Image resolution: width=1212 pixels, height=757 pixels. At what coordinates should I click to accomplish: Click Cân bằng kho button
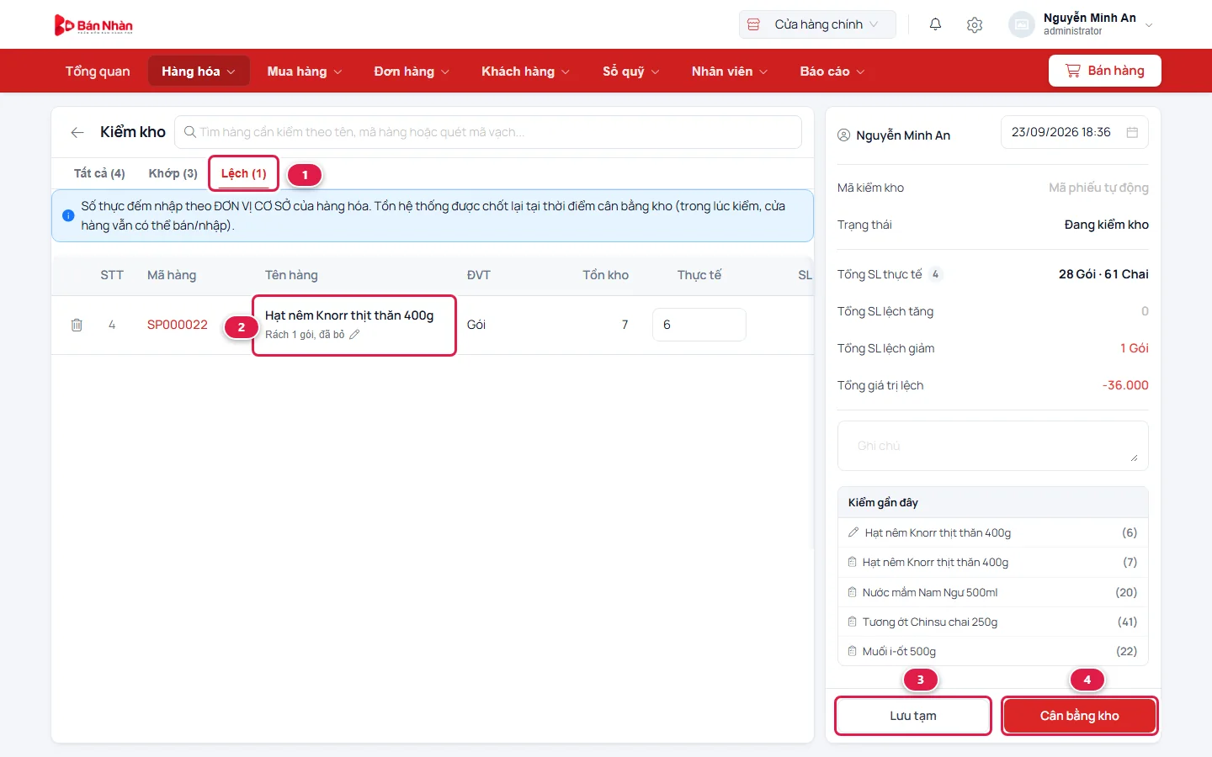1080,716
